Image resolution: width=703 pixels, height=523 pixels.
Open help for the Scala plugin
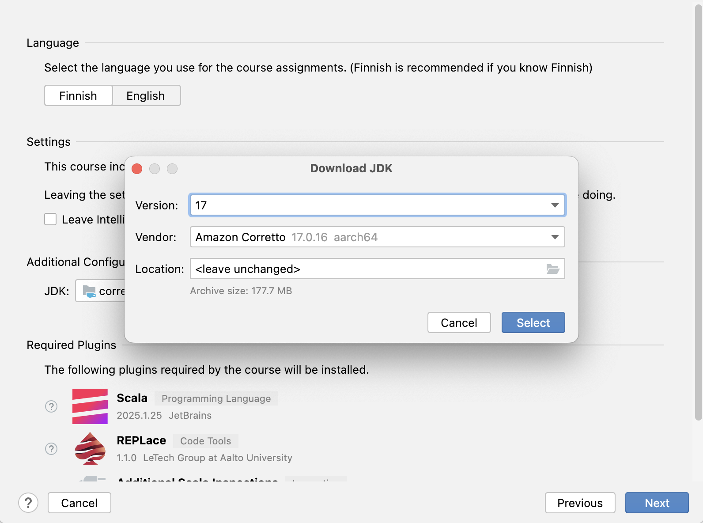(x=51, y=406)
